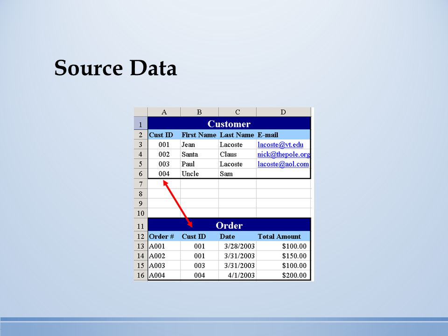Select the order cell A003
The image size is (448, 336).
(164, 266)
